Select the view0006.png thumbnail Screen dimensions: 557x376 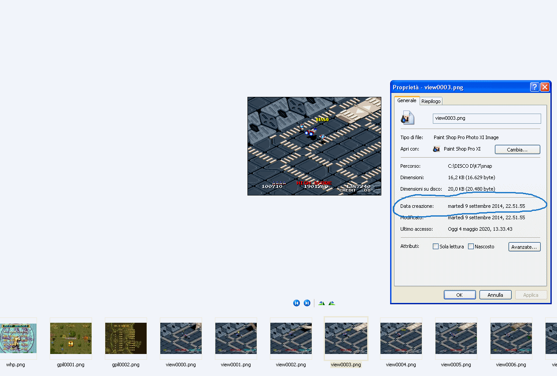pos(511,339)
